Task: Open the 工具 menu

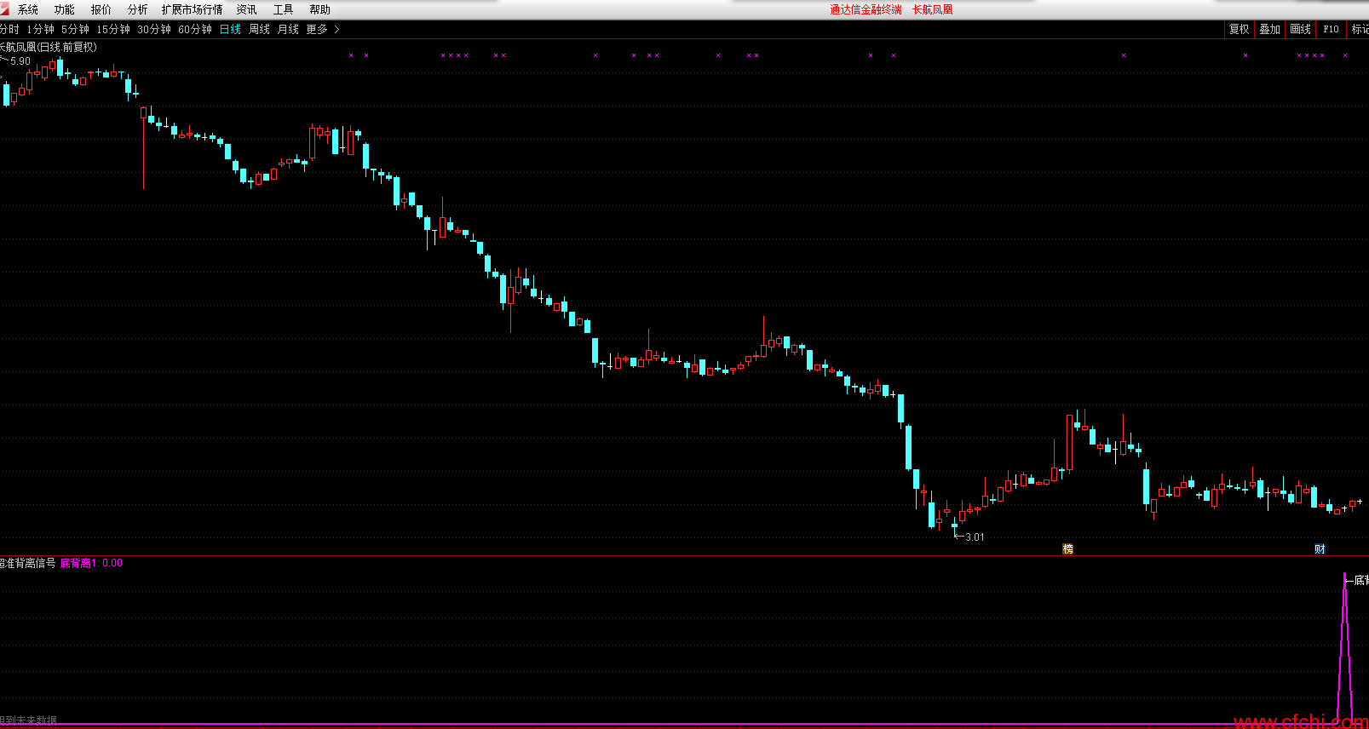Action: click(283, 9)
